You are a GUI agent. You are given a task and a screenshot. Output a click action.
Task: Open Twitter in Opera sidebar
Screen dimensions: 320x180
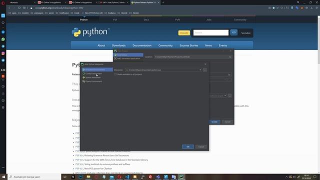[x=3, y=60]
